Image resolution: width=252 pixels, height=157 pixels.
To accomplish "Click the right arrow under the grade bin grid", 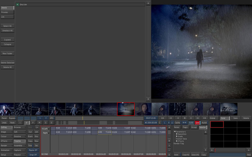I will pyautogui.click(x=249, y=150).
